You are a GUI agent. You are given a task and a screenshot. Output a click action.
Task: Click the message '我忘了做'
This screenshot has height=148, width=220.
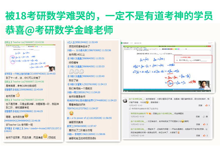point(74,80)
